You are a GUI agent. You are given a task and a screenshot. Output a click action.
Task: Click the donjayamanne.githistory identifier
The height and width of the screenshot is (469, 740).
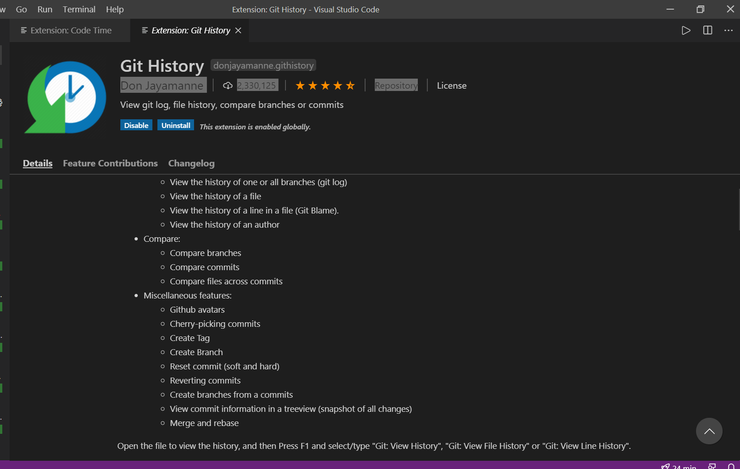[264, 65]
